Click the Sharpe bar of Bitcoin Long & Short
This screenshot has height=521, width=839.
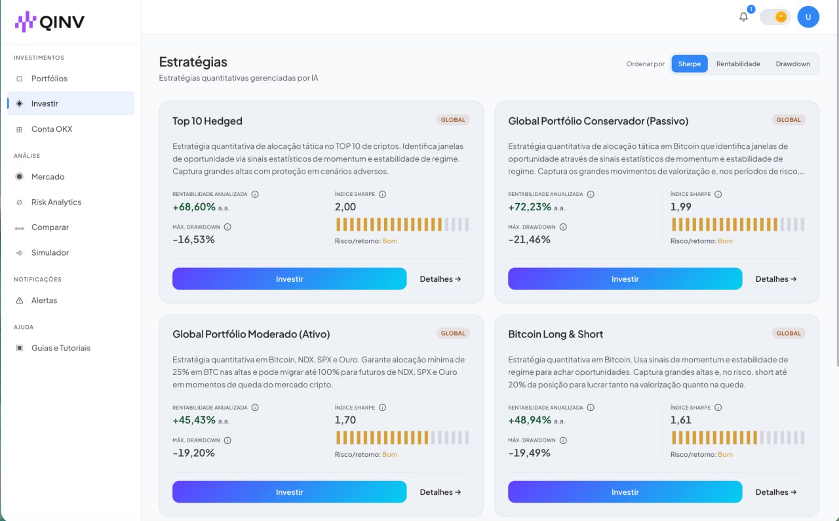coord(738,438)
